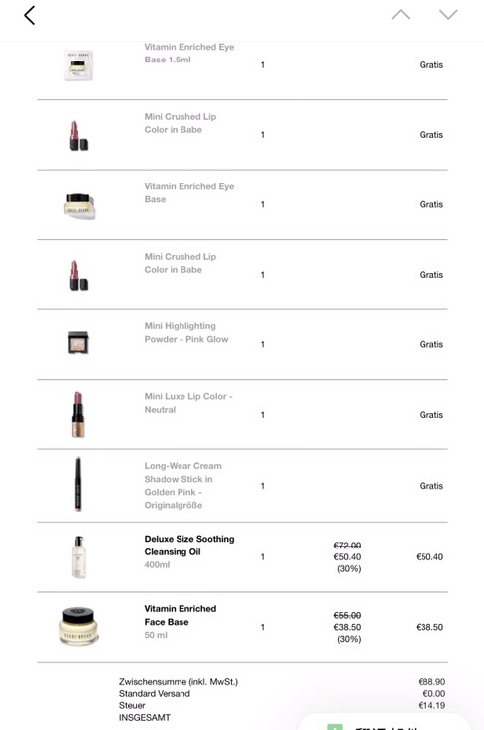
Task: Jump to next item with down chevron
Action: pyautogui.click(x=448, y=15)
